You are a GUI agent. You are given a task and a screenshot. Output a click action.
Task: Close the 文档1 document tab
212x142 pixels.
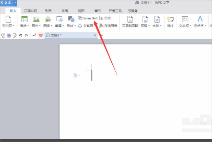click(95, 35)
